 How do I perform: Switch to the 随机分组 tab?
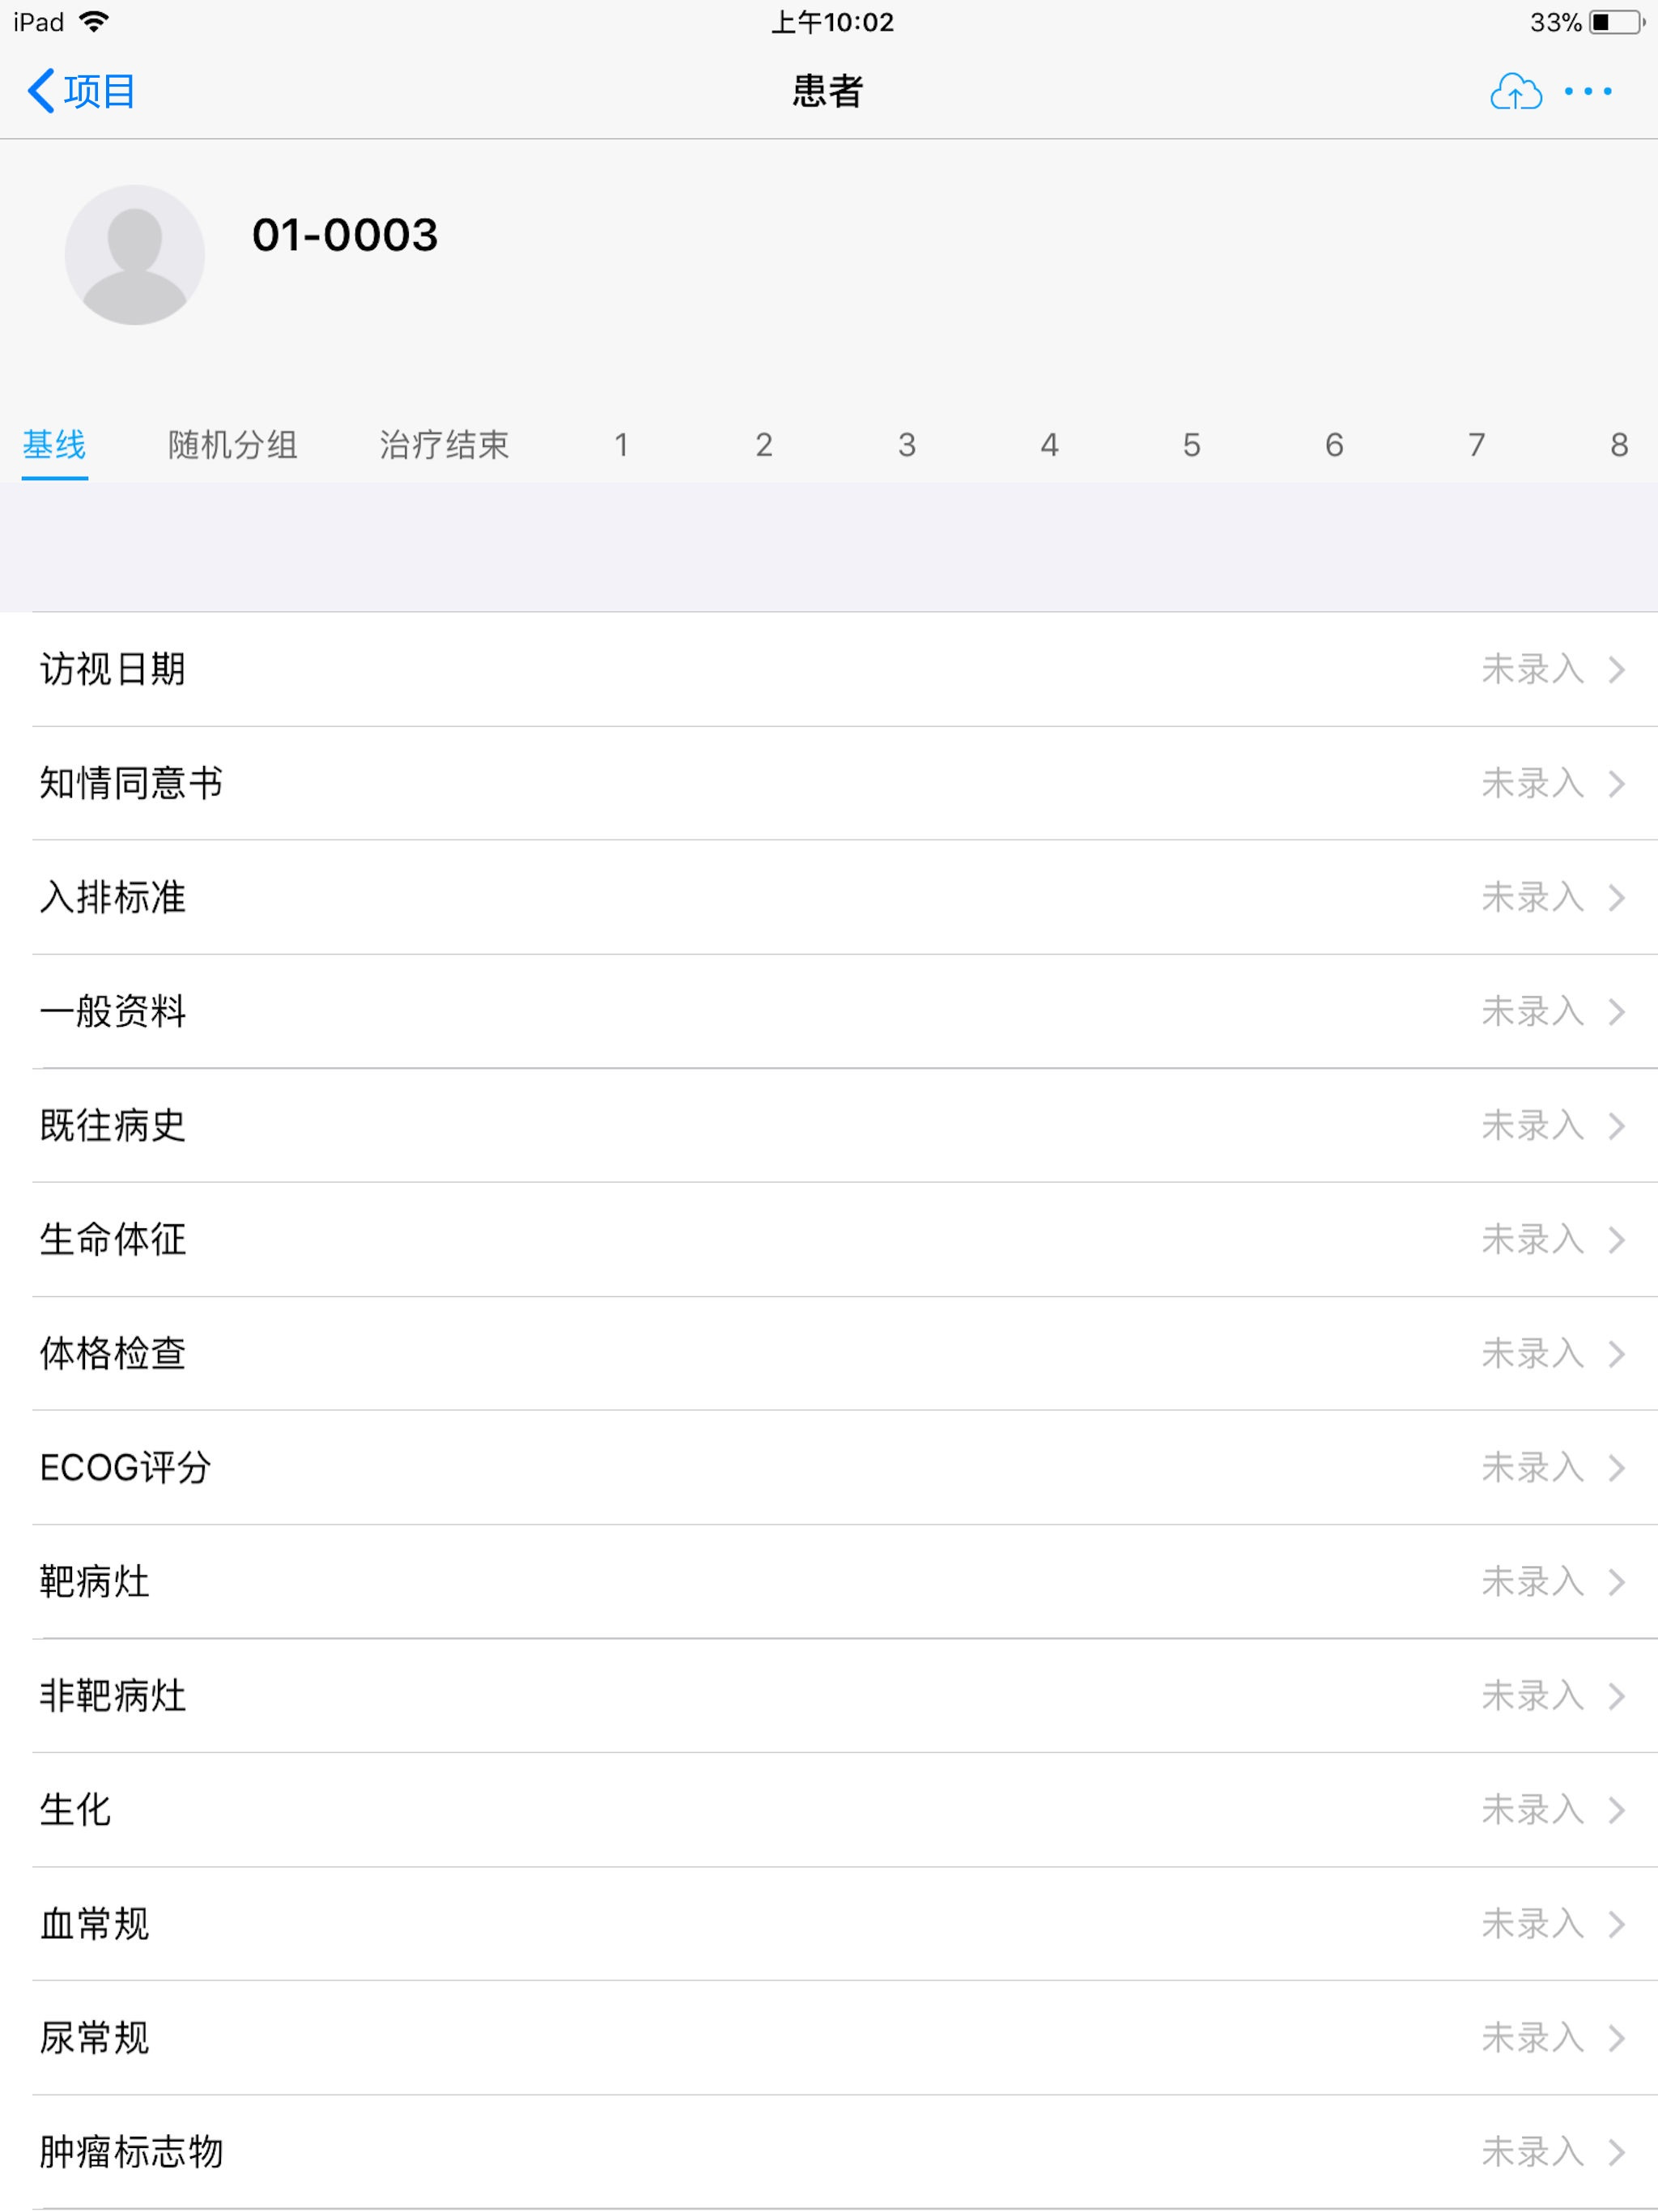pyautogui.click(x=232, y=445)
